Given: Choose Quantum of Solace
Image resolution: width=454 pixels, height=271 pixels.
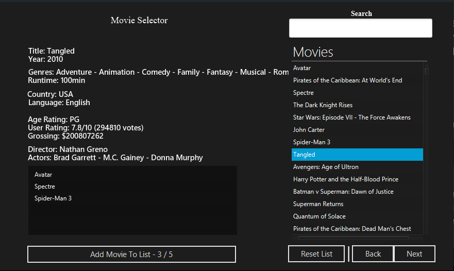Looking at the screenshot, I should 357,216.
